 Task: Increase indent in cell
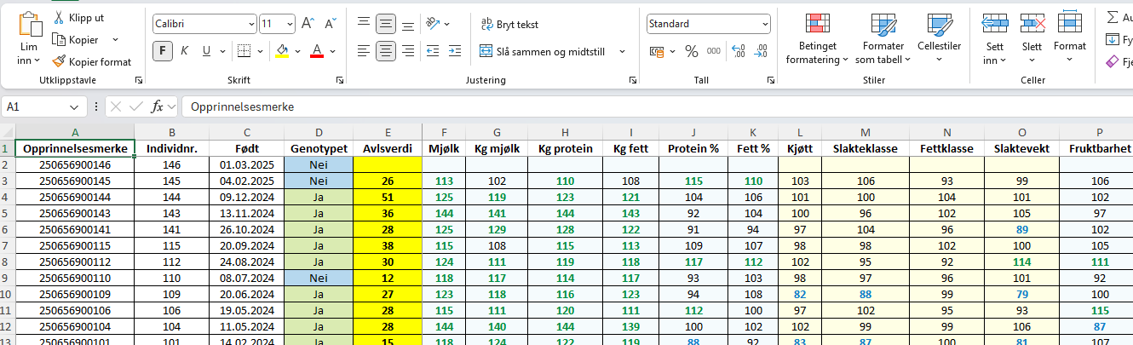456,51
